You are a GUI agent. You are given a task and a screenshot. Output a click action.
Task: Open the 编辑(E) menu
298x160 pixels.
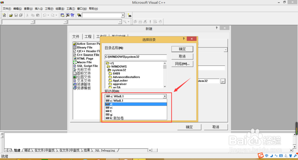[17, 9]
